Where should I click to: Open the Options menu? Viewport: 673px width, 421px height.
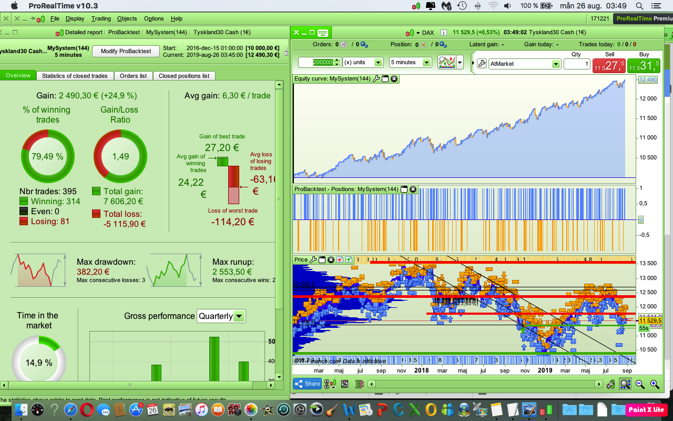pyautogui.click(x=154, y=18)
